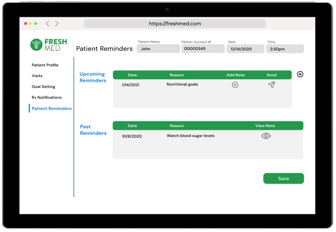Open Goal Setting in sidebar
The image size is (336, 232).
point(43,86)
